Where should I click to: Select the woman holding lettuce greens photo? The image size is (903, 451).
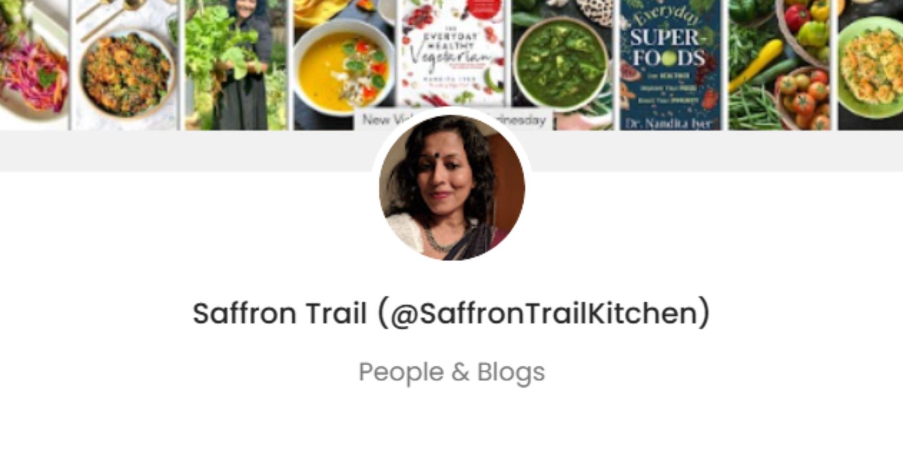236,65
